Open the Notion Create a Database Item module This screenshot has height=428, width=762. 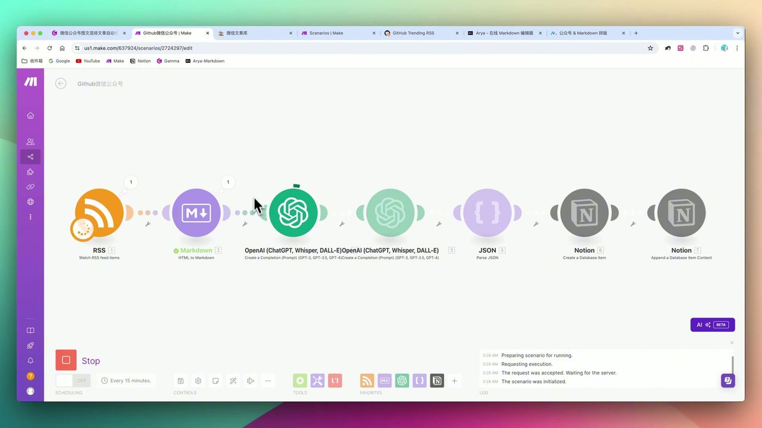[x=584, y=213]
